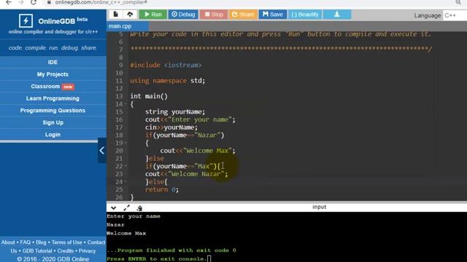Click the address bar URL onlinegdb.com
Image resolution: width=467 pixels, height=262 pixels.
click(x=101, y=2)
